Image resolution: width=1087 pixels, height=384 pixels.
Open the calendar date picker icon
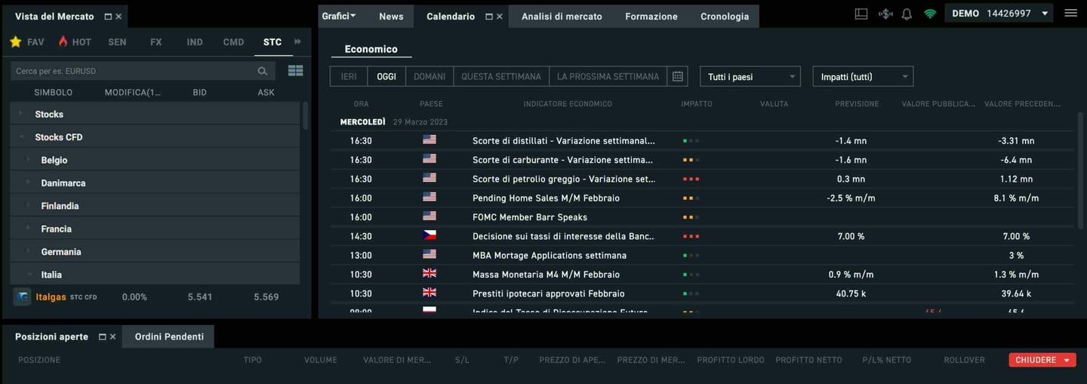[677, 76]
